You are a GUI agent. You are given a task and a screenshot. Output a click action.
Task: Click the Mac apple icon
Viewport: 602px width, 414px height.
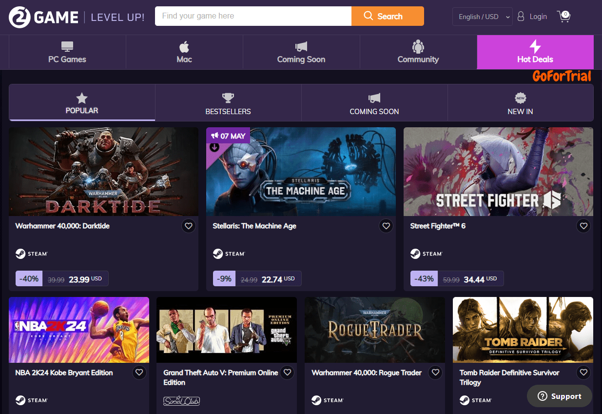click(x=184, y=47)
